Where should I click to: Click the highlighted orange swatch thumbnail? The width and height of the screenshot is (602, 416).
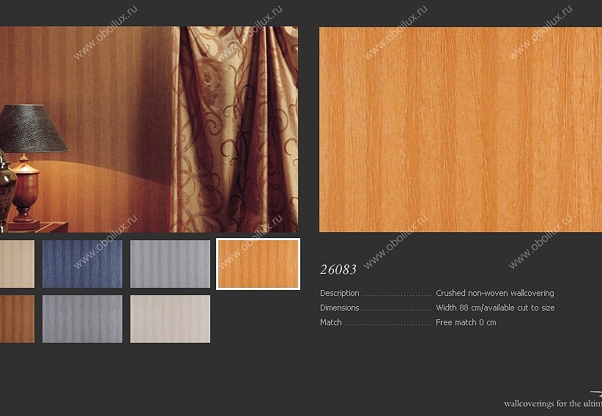(x=258, y=264)
